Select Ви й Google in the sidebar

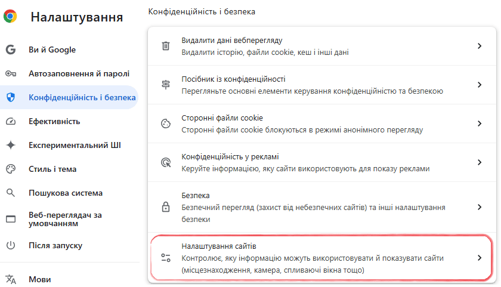52,50
